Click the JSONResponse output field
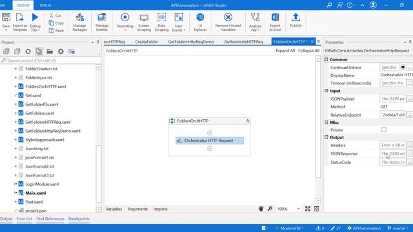The image size is (413, 232). click(x=393, y=153)
